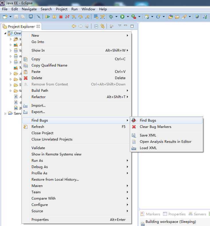The width and height of the screenshot is (210, 226).
Task: Choose Import... in the context menu
Action: 76,106
